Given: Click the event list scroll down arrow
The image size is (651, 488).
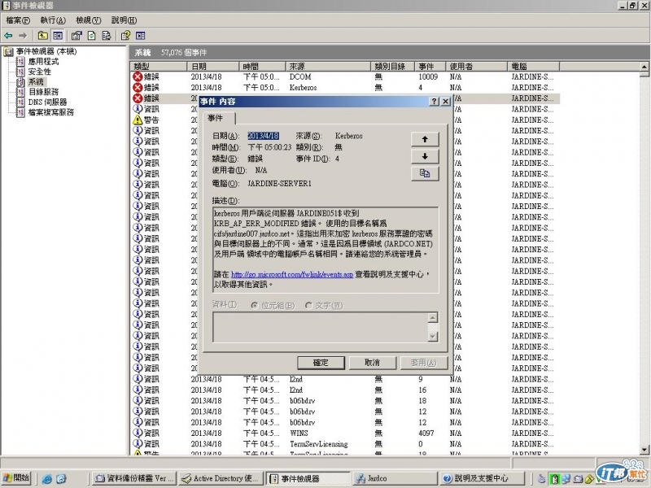Looking at the screenshot, I should pos(644,450).
